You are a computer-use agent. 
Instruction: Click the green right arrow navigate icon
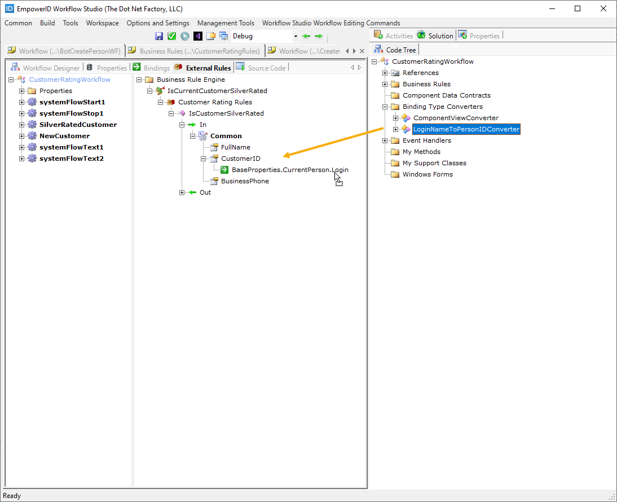319,36
